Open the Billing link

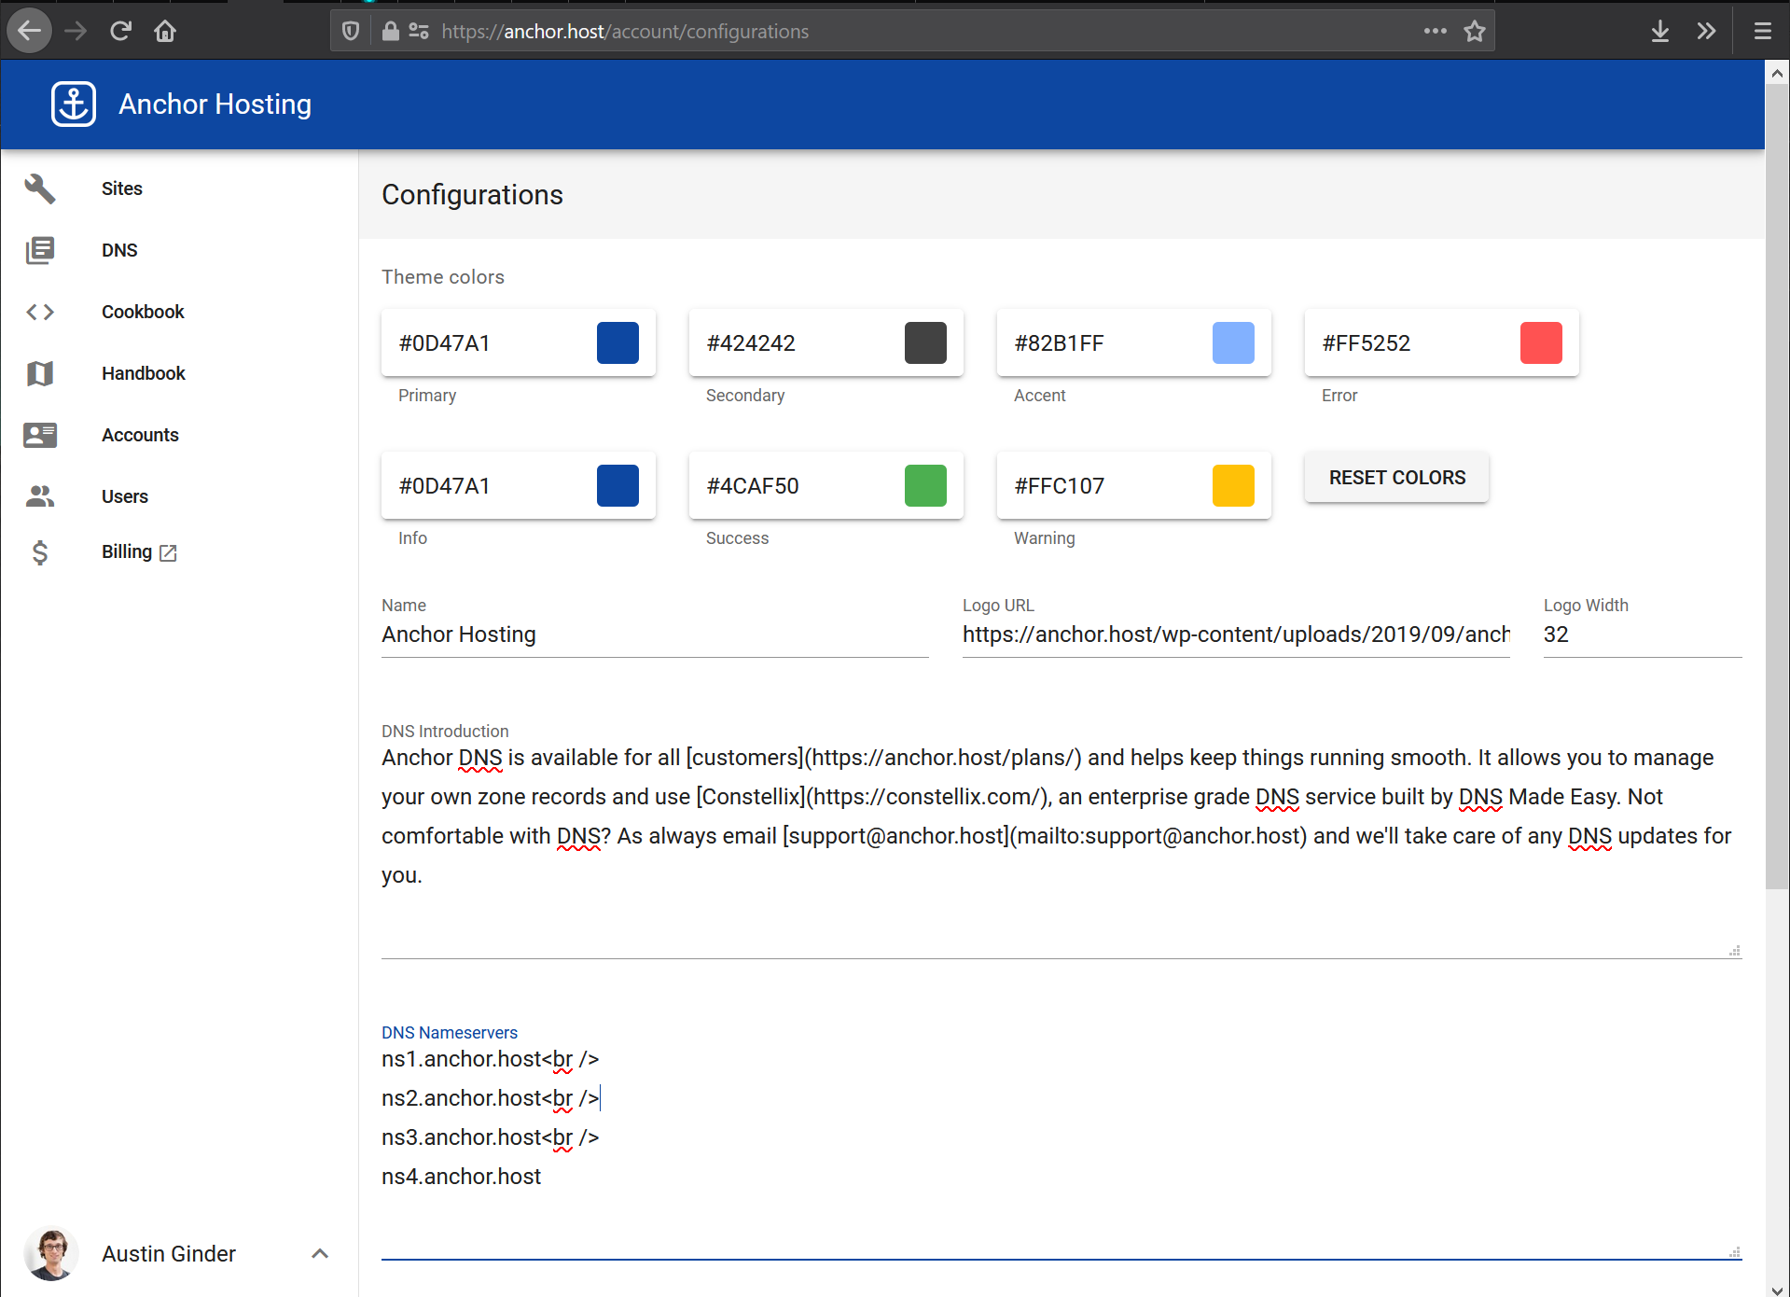[127, 551]
